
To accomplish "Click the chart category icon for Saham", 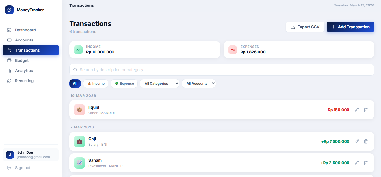I will [x=79, y=163].
